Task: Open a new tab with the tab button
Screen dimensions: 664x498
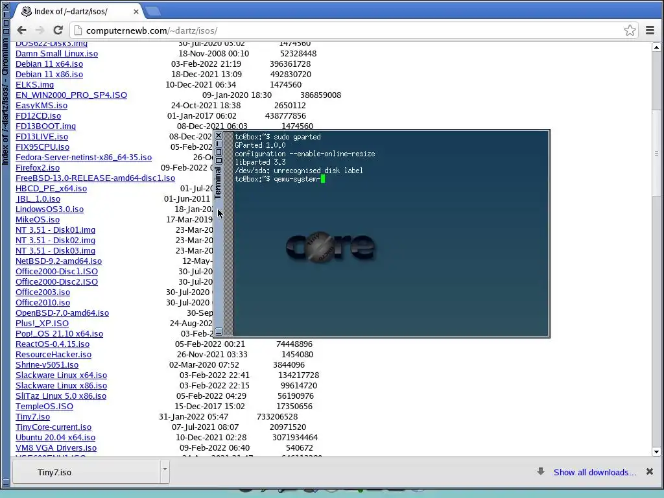Action: pos(152,12)
